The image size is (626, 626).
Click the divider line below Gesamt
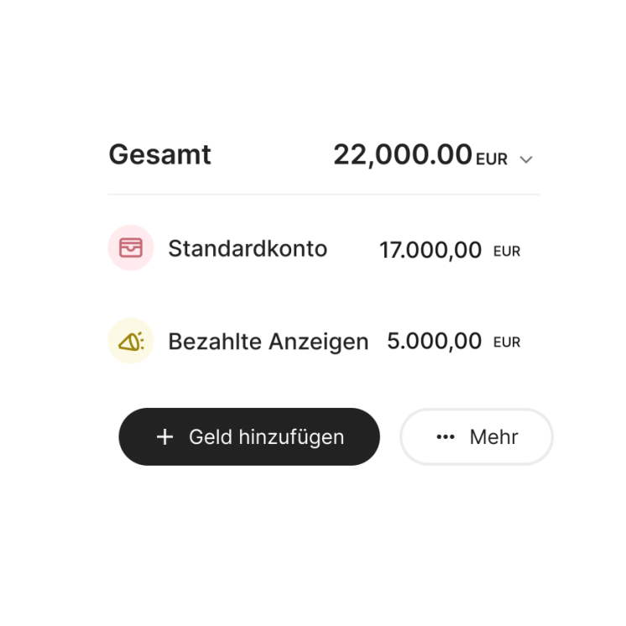click(323, 195)
